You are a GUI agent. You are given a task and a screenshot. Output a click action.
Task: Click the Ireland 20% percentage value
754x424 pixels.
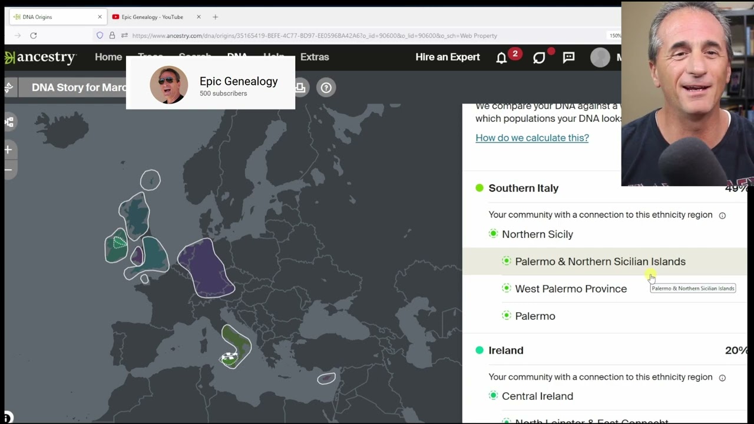point(736,350)
